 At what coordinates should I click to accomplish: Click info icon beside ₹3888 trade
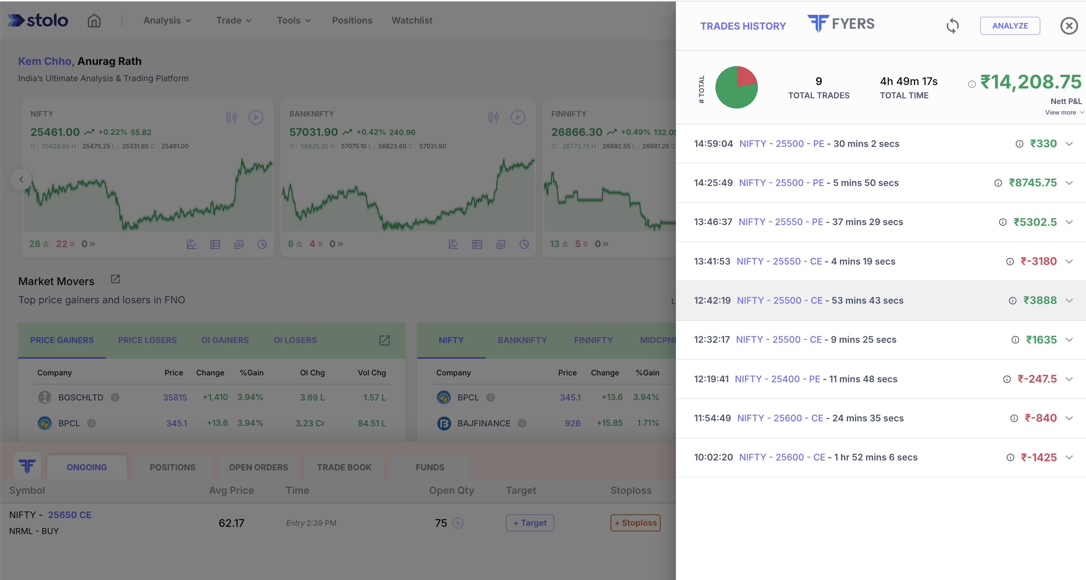click(x=1012, y=301)
